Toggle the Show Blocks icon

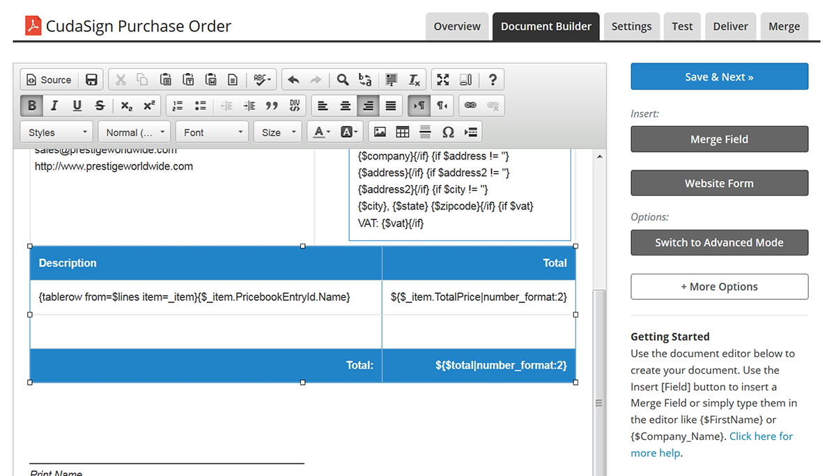(466, 80)
